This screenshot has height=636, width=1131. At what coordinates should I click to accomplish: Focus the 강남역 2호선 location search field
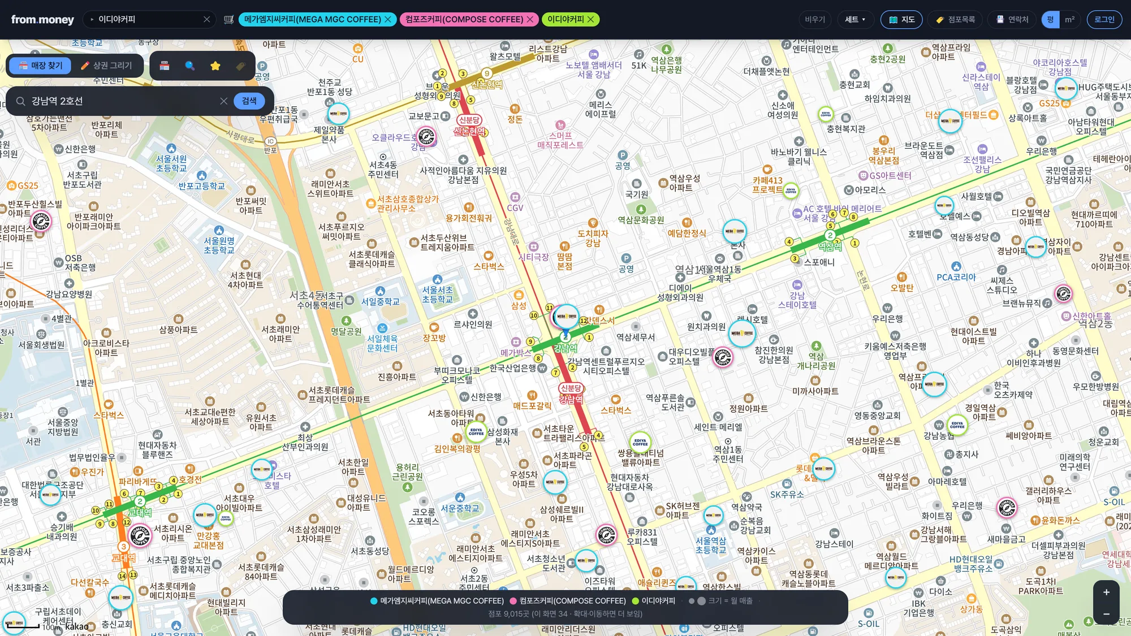click(122, 101)
